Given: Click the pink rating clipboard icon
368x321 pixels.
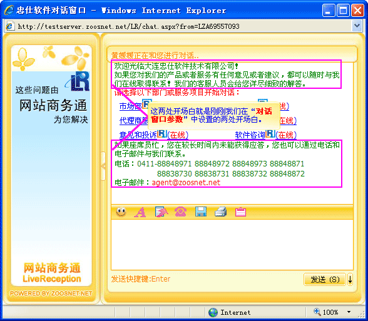Looking at the screenshot, I should [240, 212].
